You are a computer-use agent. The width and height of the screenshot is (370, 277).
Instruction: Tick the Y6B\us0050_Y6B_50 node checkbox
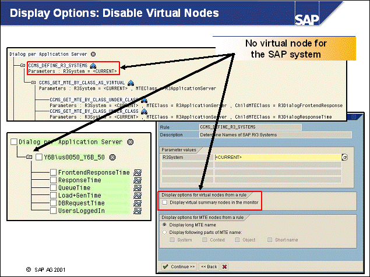pyautogui.click(x=39, y=157)
